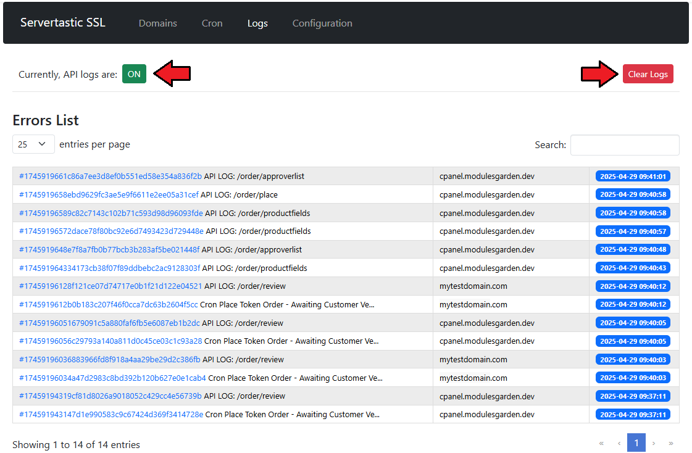Click the Clear Logs button

click(x=648, y=74)
